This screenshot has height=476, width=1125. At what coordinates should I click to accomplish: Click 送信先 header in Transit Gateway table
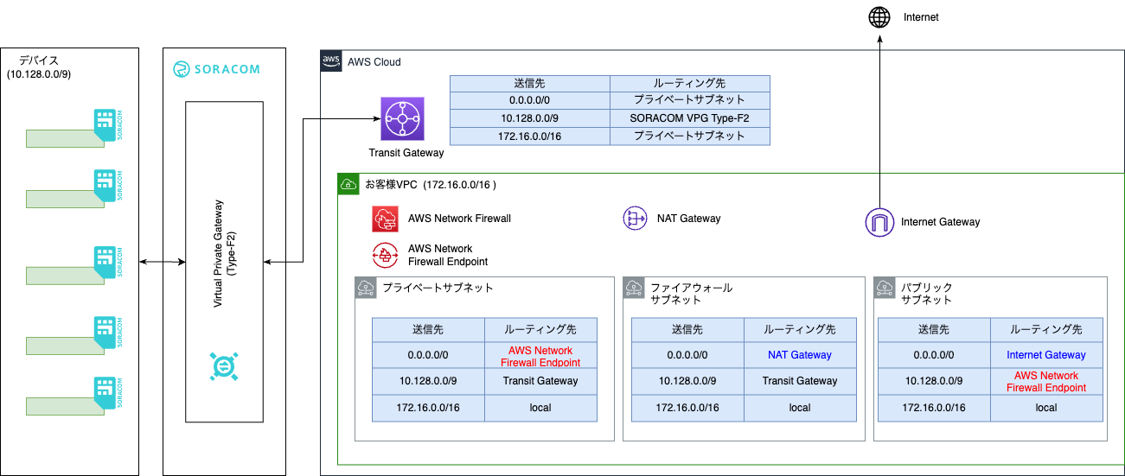530,83
